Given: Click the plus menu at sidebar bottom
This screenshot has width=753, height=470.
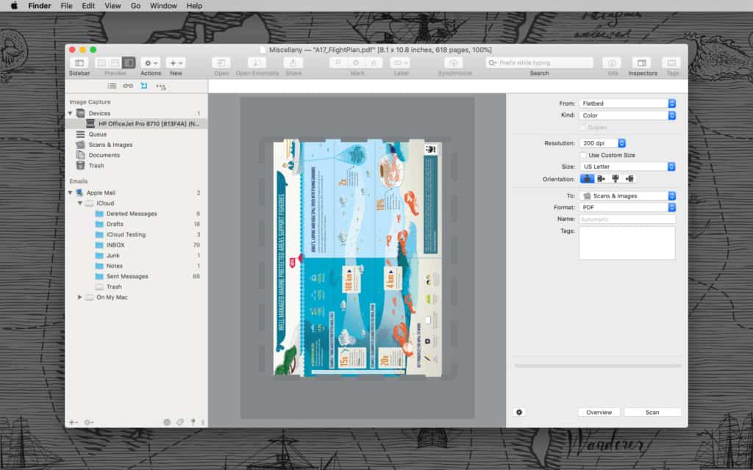Looking at the screenshot, I should pos(73,422).
